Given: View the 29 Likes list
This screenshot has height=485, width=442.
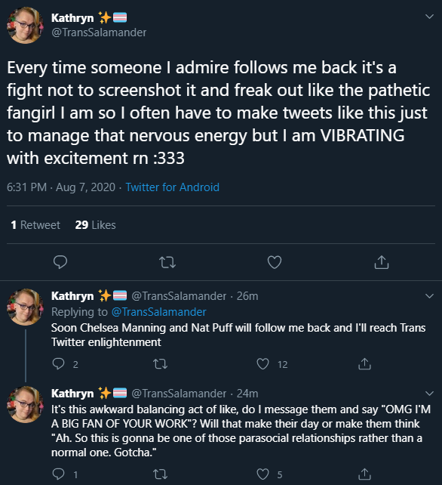Looking at the screenshot, I should pyautogui.click(x=96, y=225).
